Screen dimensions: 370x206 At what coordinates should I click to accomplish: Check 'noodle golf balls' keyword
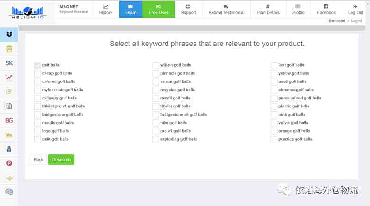pos(37,123)
